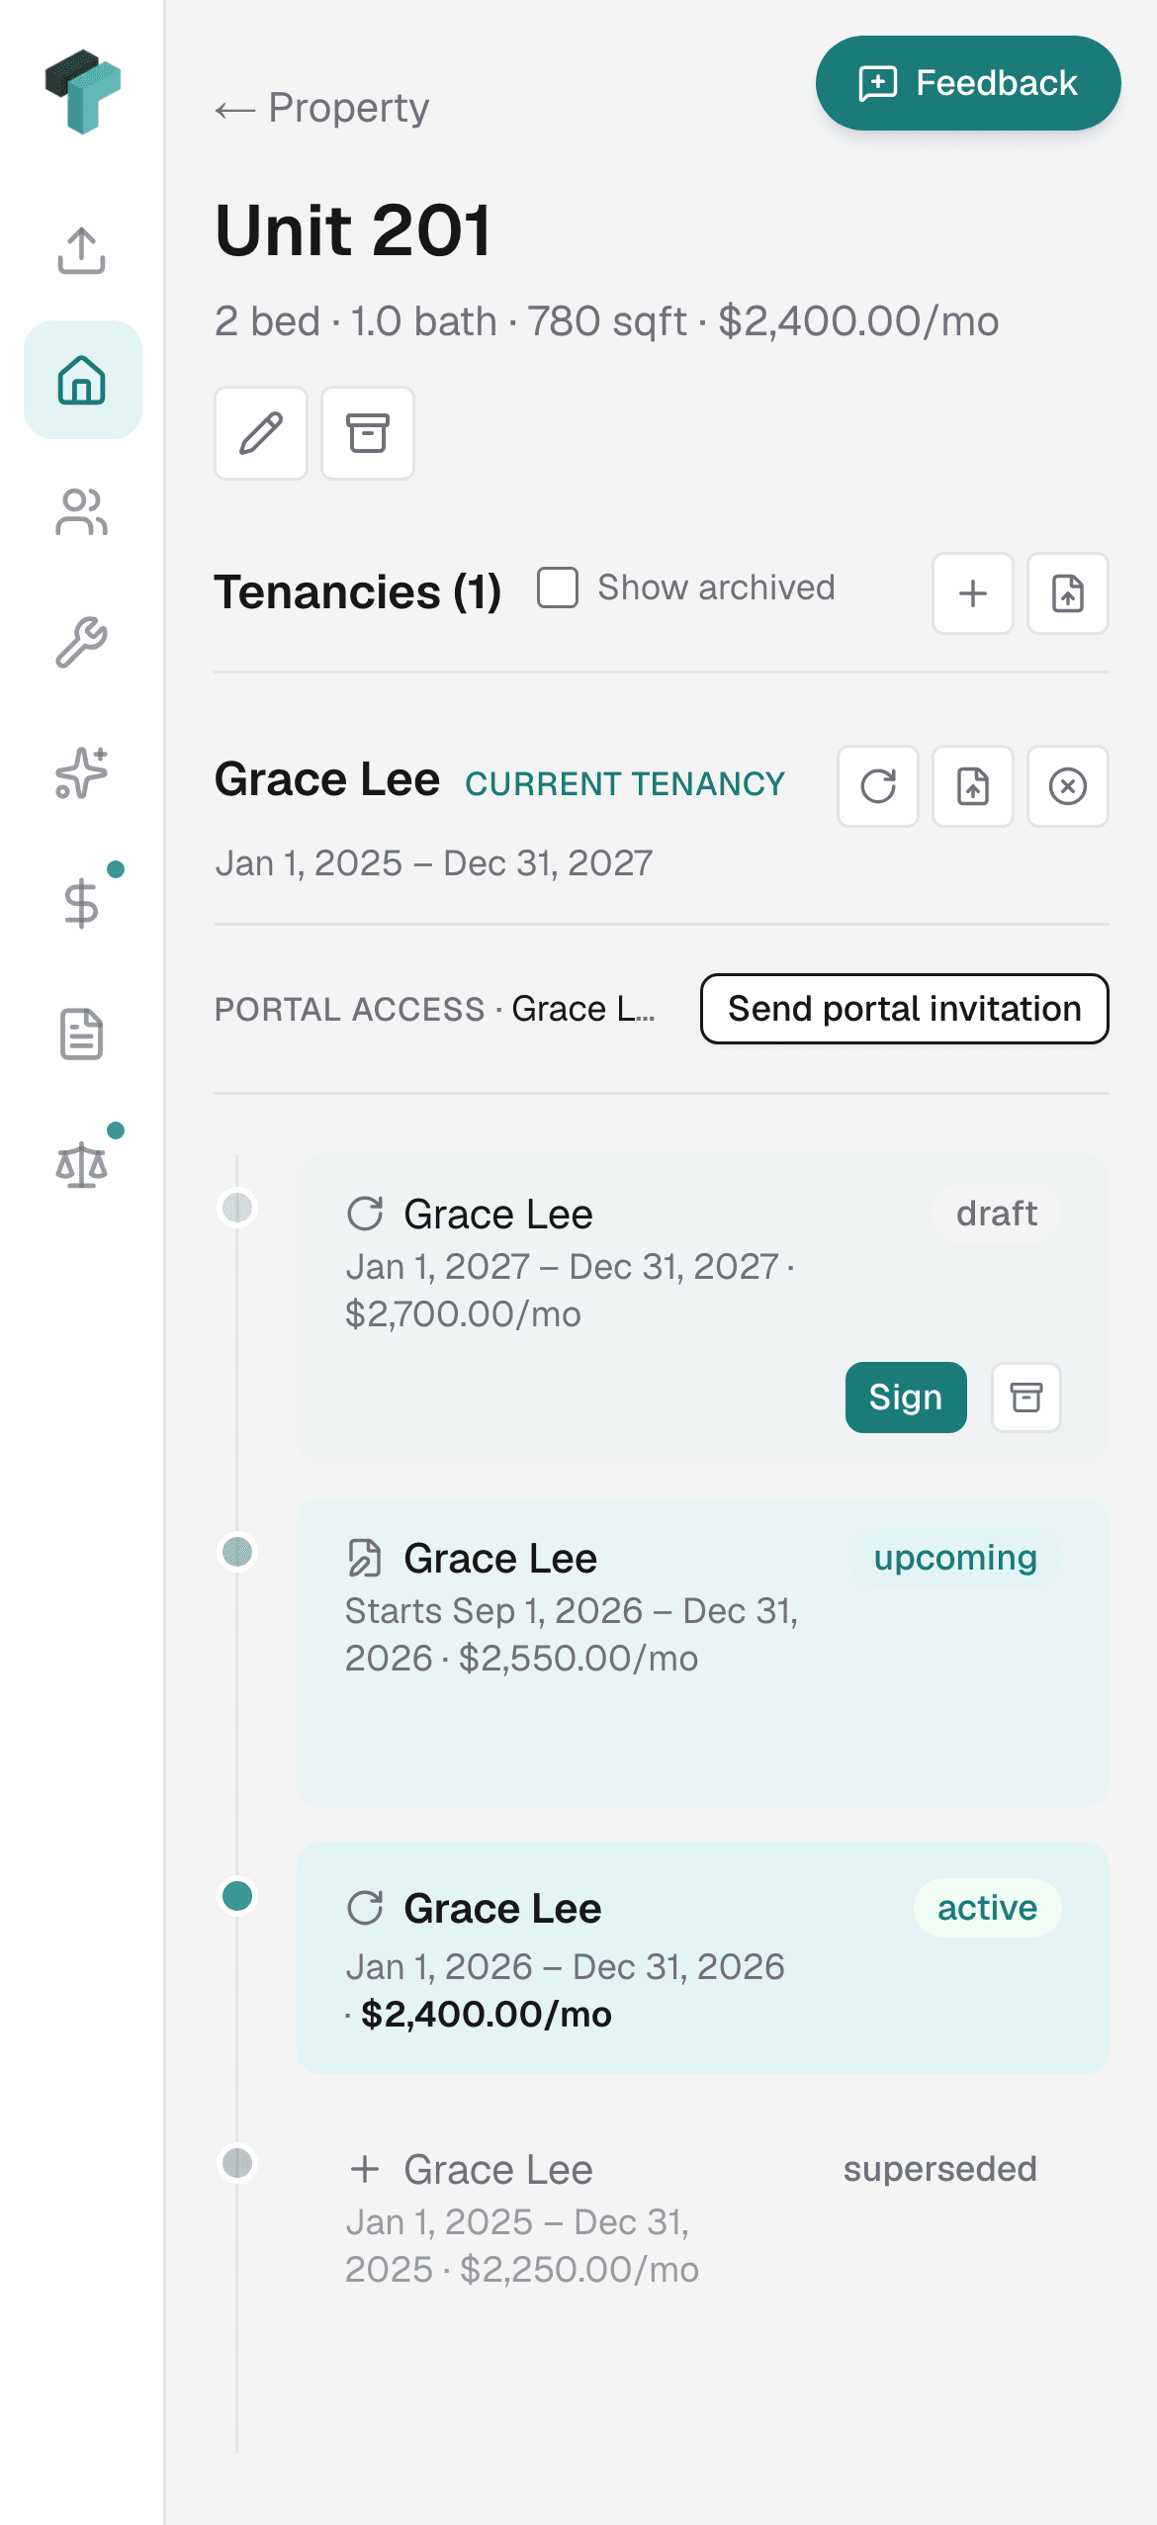The height and width of the screenshot is (2525, 1157).
Task: Click the plus icon on superseded lease
Action: click(x=365, y=2169)
